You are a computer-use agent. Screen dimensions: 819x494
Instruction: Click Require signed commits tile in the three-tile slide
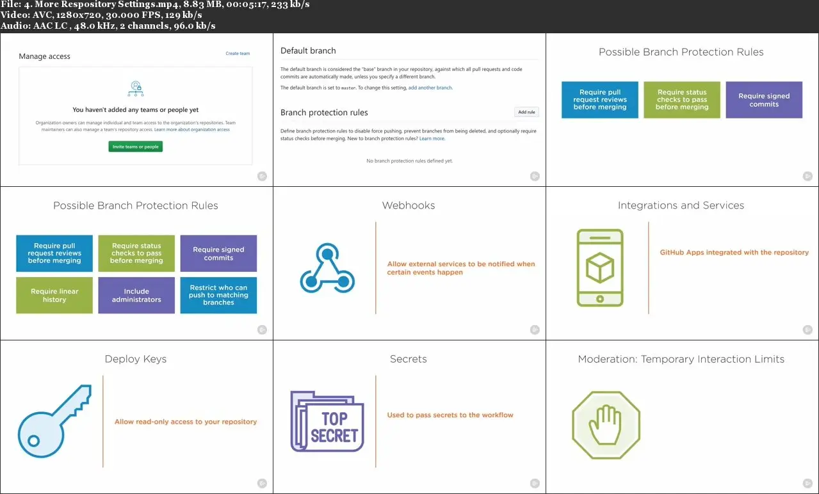tap(764, 100)
